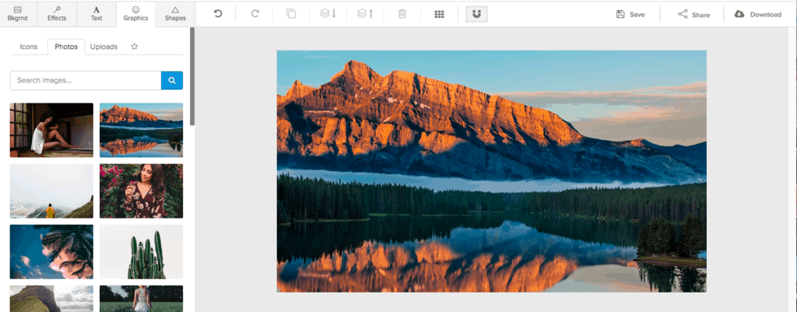The height and width of the screenshot is (312, 797).
Task: Open the Bkgrnd tab
Action: 17,14
